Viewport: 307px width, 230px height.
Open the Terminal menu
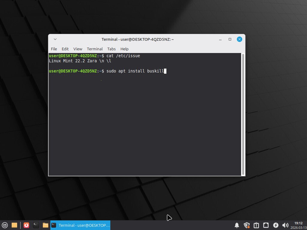coord(95,49)
